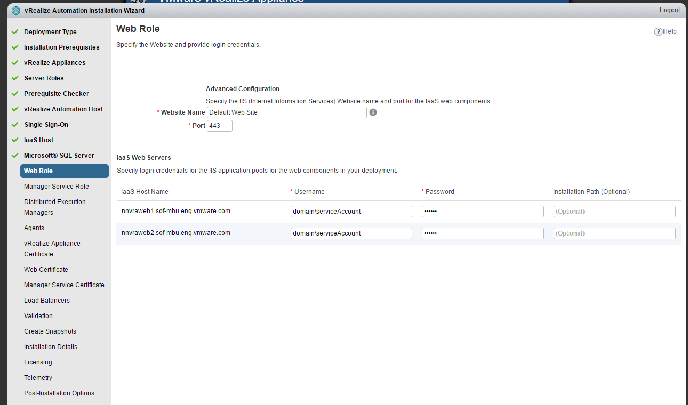Click green checkmark beside Prerequisite Checker

[15, 94]
